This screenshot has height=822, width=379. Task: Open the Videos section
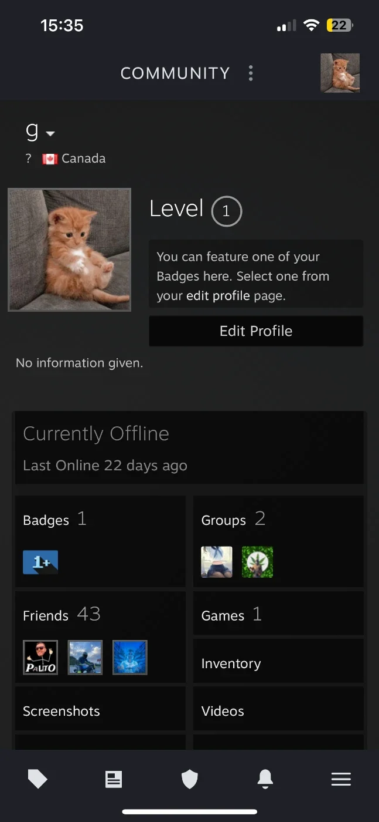tap(278, 709)
